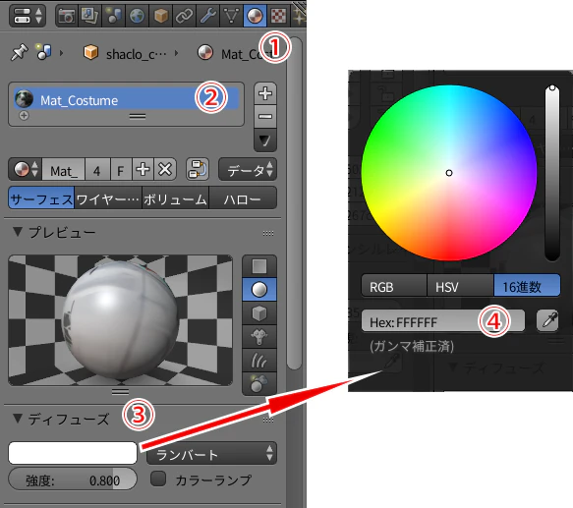Set preview shape to monkey
Image resolution: width=573 pixels, height=508 pixels.
coord(259,337)
